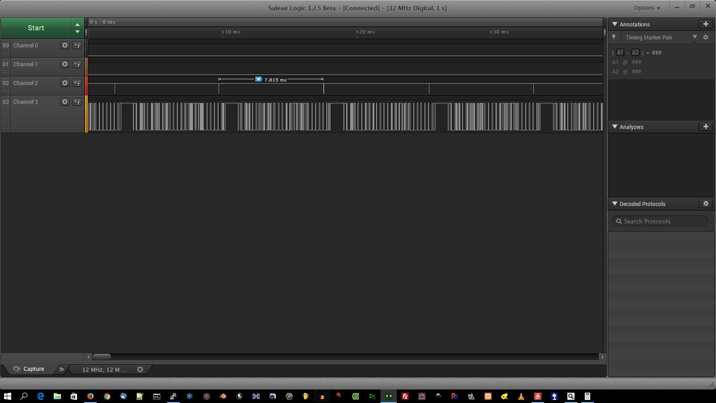Select the Channel 2 label
The image size is (716, 403).
tap(26, 83)
